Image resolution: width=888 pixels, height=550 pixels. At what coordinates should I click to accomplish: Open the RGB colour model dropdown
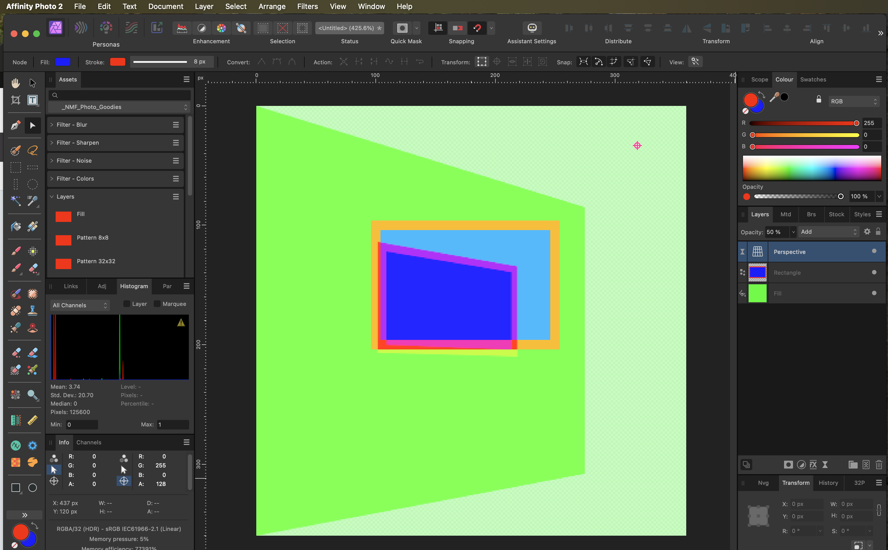click(853, 101)
